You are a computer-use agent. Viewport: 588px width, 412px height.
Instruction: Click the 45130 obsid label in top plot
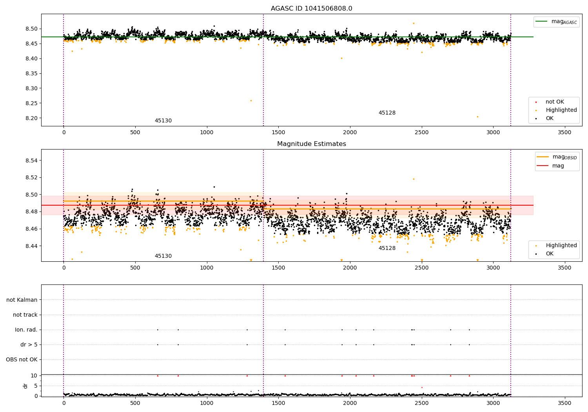[x=163, y=121]
